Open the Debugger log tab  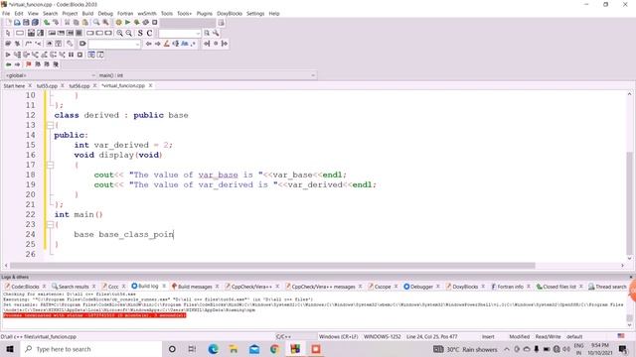coord(421,287)
